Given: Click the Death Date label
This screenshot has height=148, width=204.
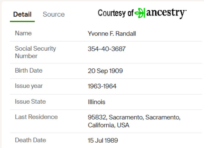Looking at the screenshot, I should click(x=30, y=140).
